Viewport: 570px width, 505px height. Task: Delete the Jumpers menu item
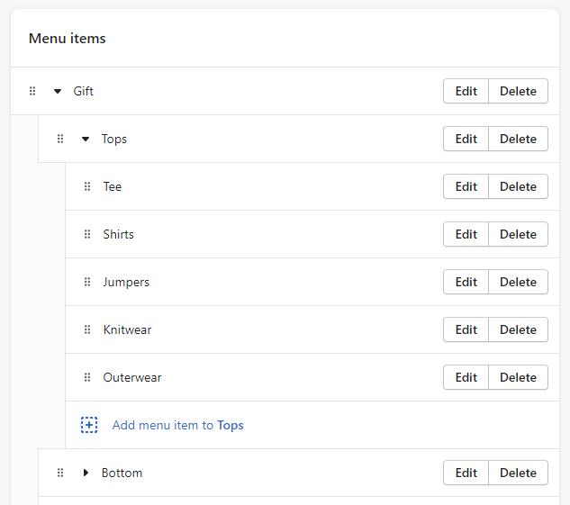518,282
